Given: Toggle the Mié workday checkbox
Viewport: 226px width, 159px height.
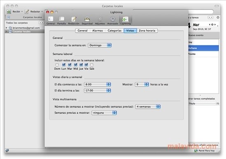Looking at the screenshot, I should tap(75, 65).
